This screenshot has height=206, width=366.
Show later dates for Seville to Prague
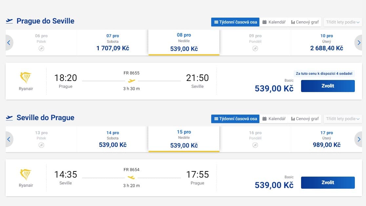pyautogui.click(x=359, y=139)
